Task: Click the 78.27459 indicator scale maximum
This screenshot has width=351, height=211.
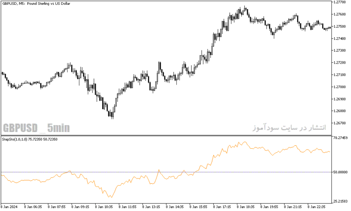Action: tap(340, 138)
